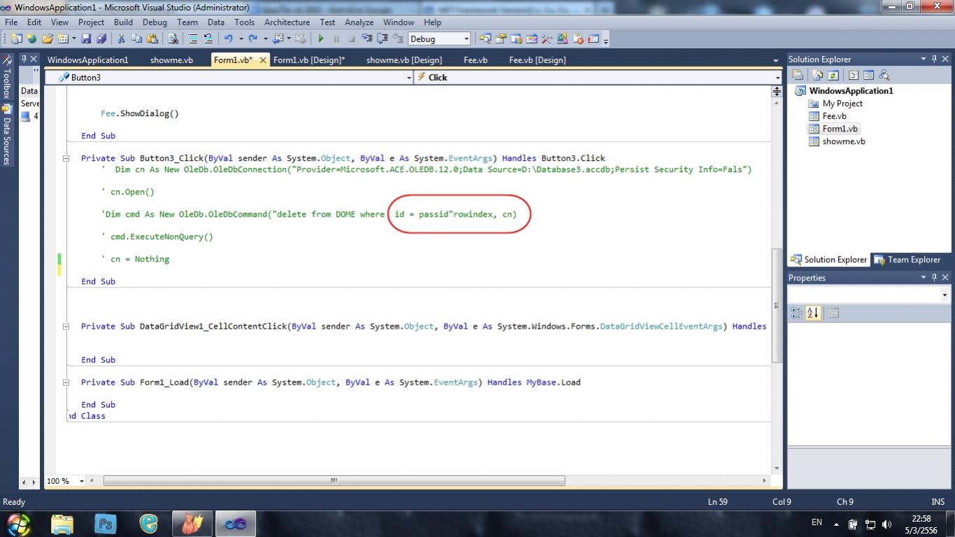Click the Properties icon in Solution Explorer toolbar
The height and width of the screenshot is (537, 955).
point(798,76)
